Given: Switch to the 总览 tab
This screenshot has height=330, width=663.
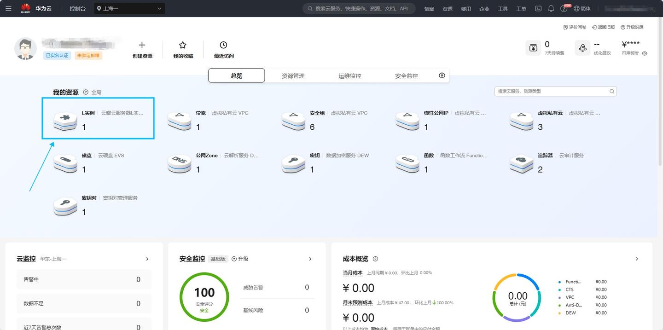Looking at the screenshot, I should point(237,75).
